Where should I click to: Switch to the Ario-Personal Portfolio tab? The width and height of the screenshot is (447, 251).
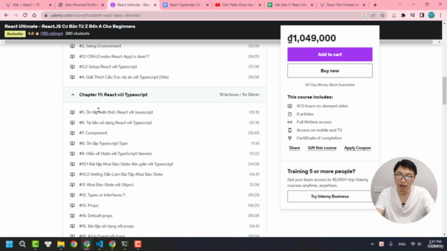pos(82,5)
